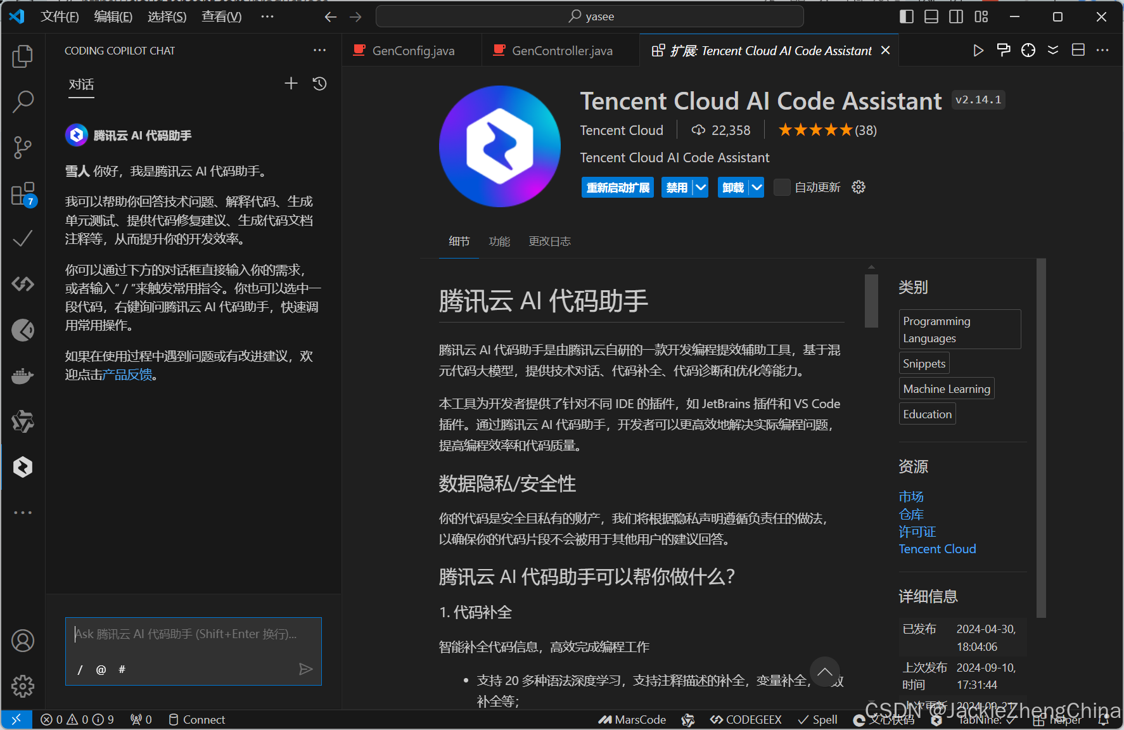Open the customize layout icon

point(981,17)
